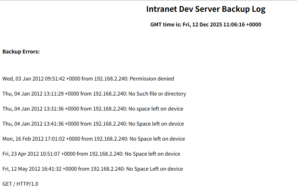The image size is (297, 190).
Task: Click the 17:01:02 timestamp
Action: pyautogui.click(x=55, y=139)
